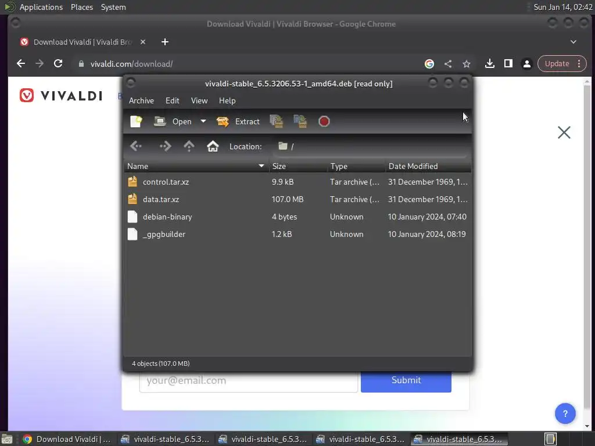Close the webpage dialog with X
The height and width of the screenshot is (446, 595).
coord(564,132)
